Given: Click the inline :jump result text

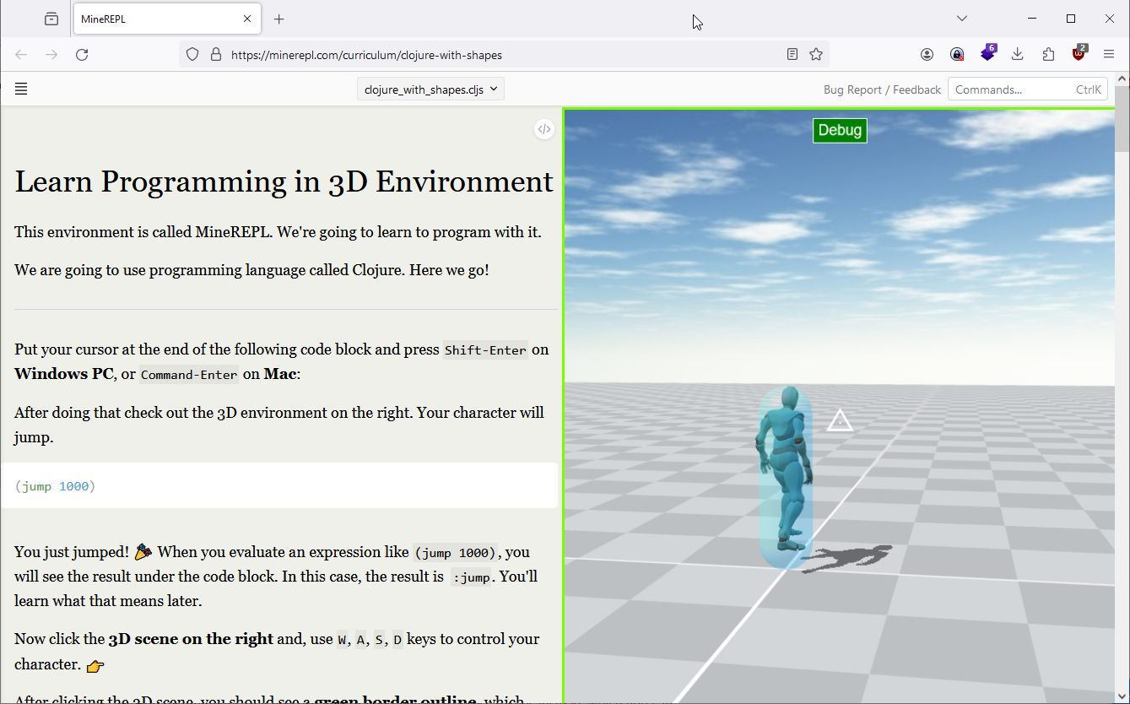Looking at the screenshot, I should pos(471,577).
